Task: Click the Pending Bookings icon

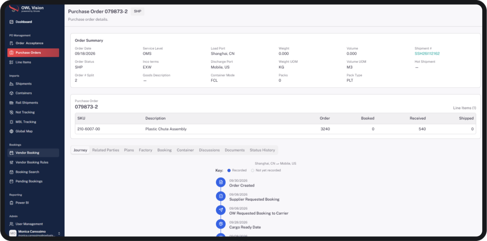Action: [12, 181]
